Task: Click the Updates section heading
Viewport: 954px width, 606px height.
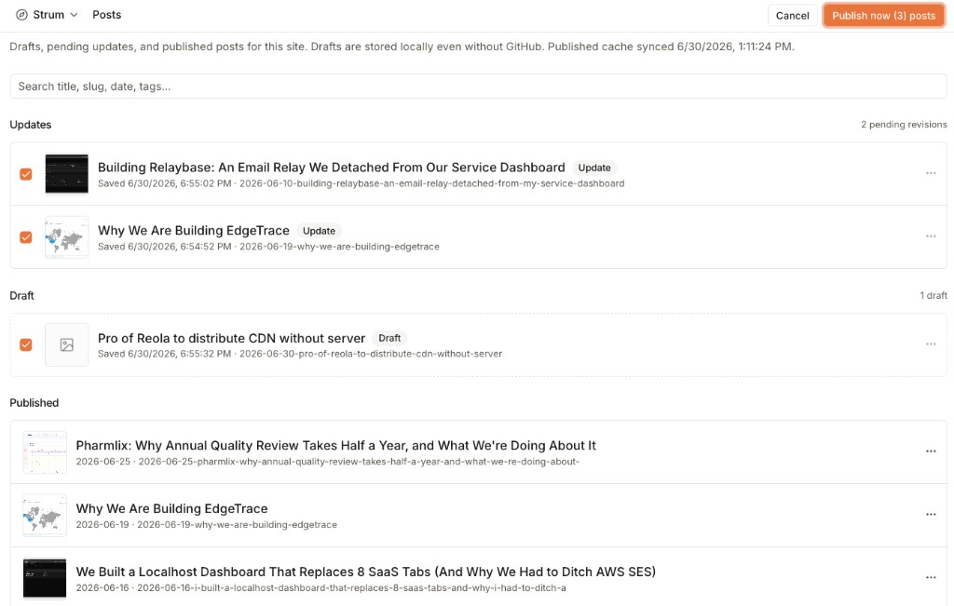Action: (x=31, y=125)
